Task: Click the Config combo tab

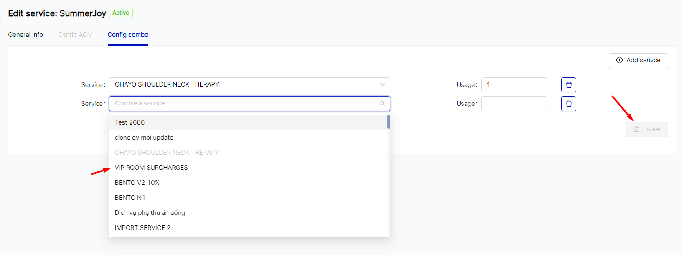Action: (128, 35)
